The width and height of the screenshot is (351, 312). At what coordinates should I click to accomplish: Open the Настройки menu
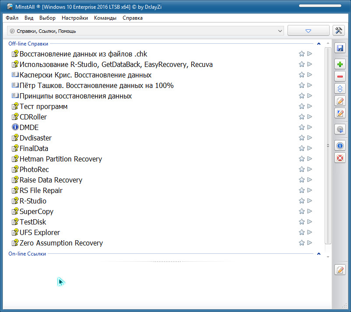pyautogui.click(x=75, y=18)
